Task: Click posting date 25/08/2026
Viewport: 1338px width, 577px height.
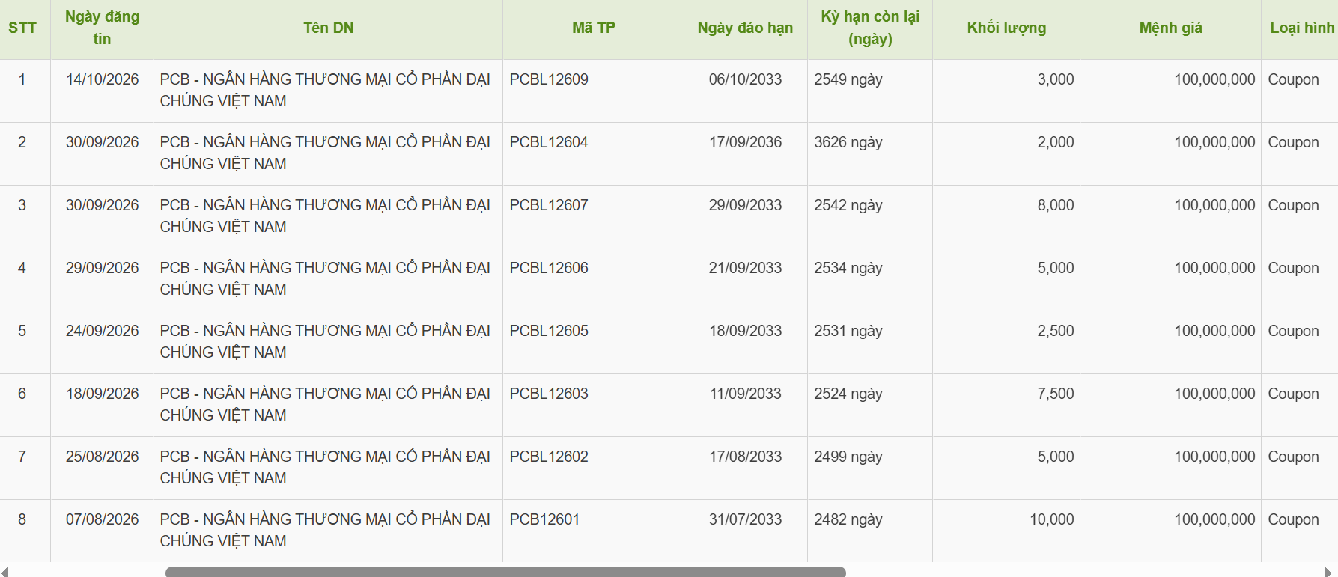Action: (103, 457)
